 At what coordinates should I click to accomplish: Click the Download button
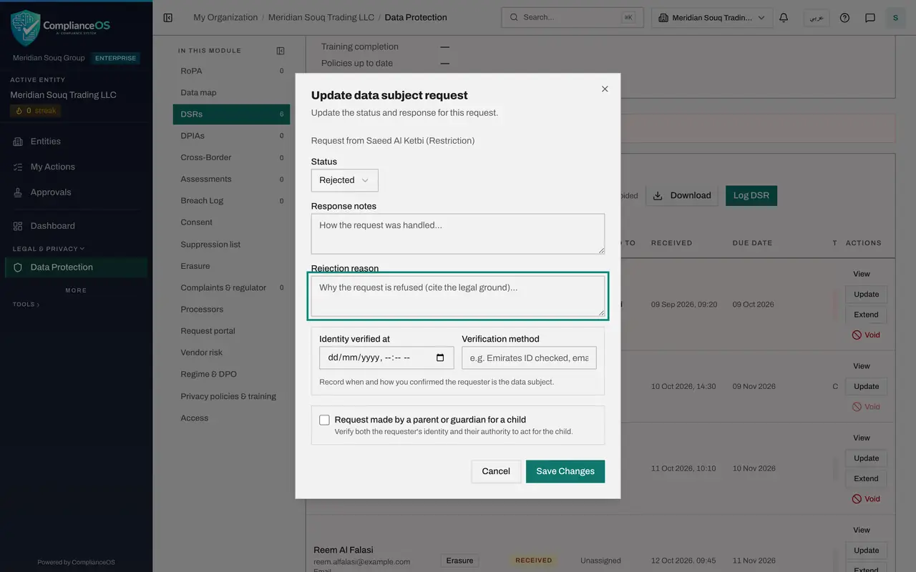click(683, 196)
